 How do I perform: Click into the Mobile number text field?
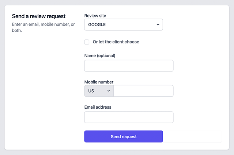tap(143, 91)
